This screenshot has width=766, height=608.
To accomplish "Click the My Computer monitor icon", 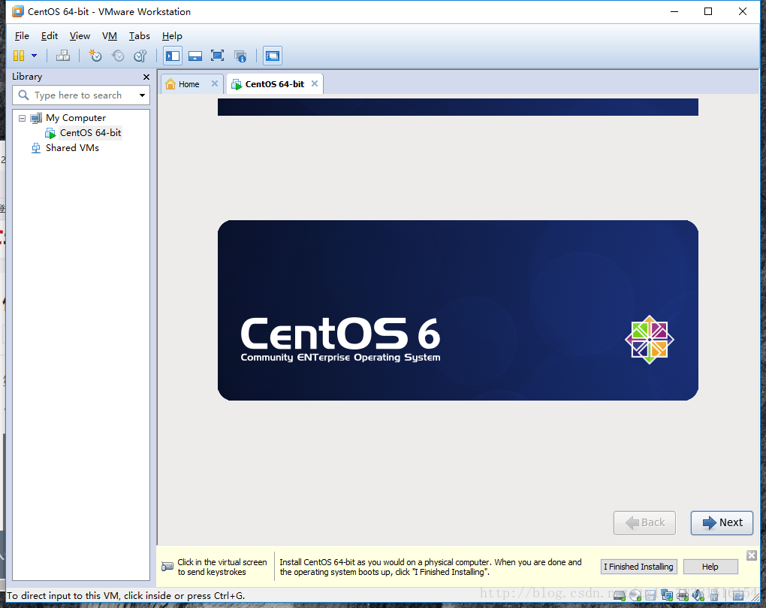I will tap(36, 118).
